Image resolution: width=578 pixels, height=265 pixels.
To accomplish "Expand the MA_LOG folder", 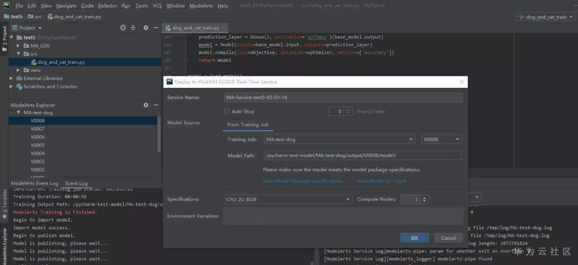I will [18, 46].
